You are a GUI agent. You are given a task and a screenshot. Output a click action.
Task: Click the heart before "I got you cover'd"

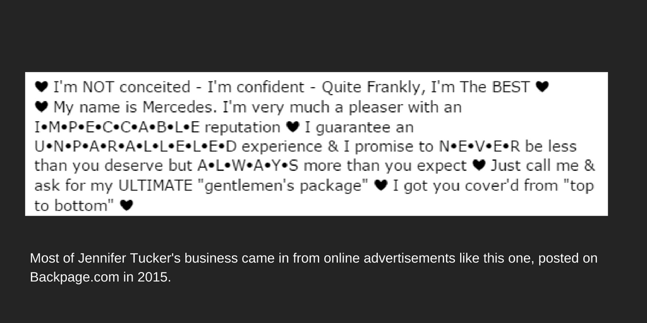[x=380, y=185]
